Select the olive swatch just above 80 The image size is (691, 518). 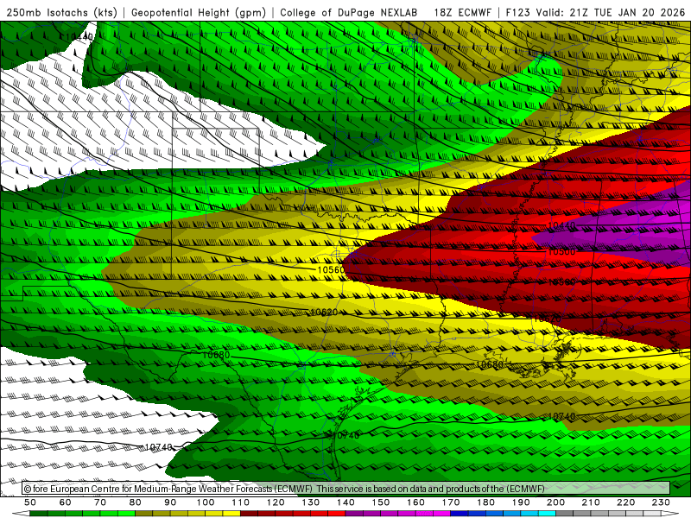(144, 513)
